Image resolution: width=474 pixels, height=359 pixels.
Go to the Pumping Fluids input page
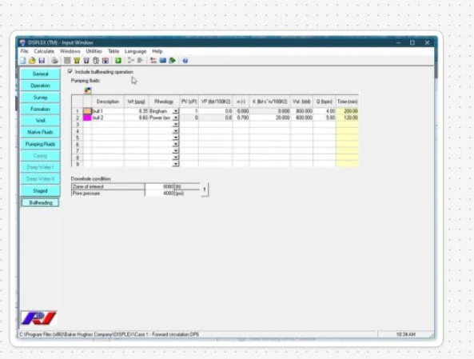40,144
